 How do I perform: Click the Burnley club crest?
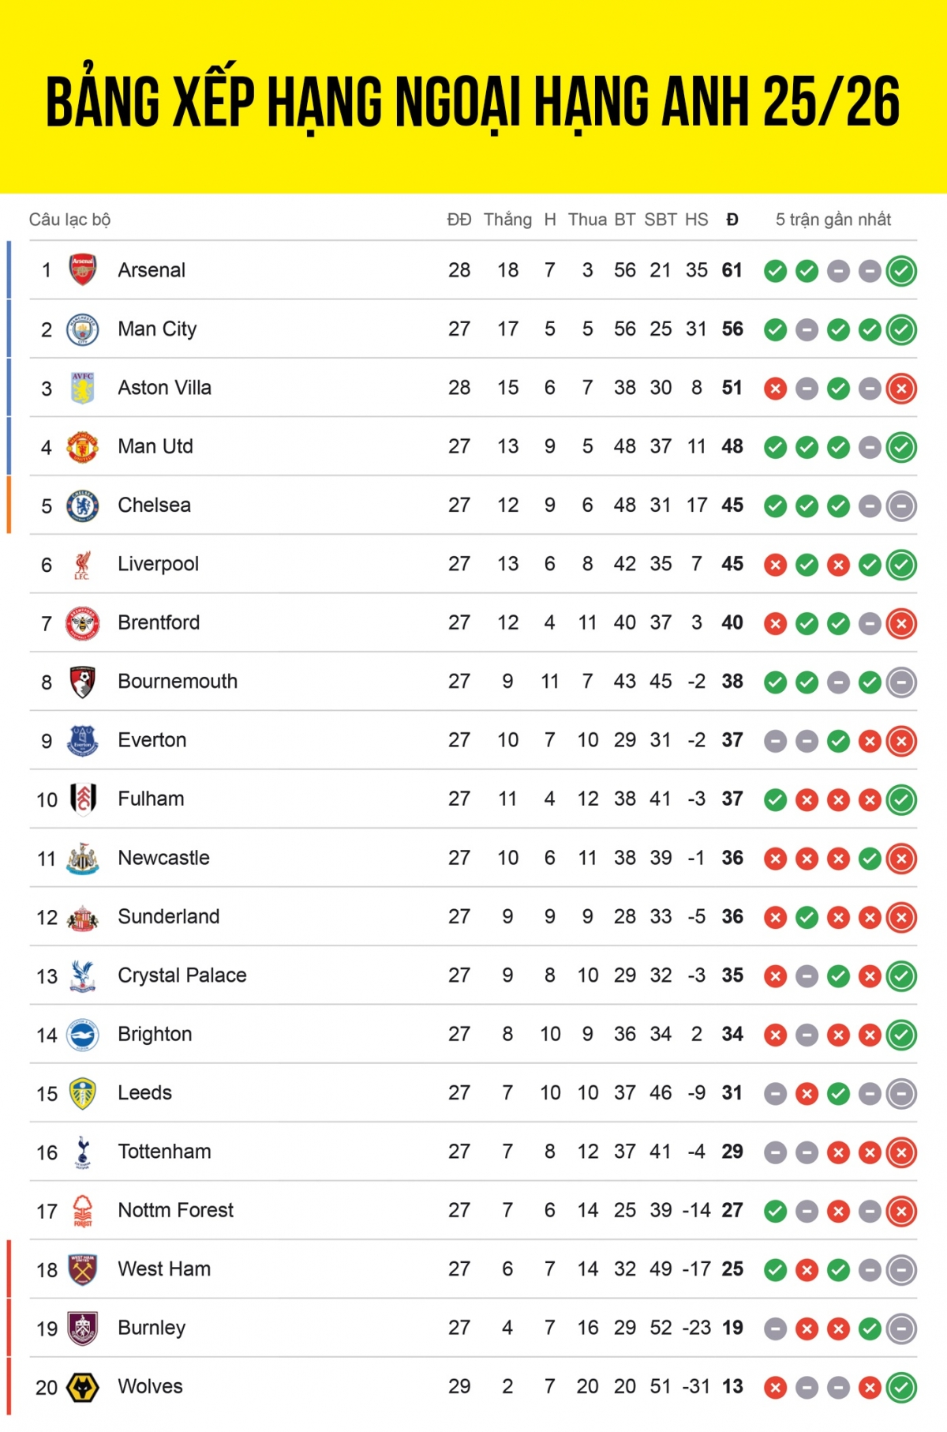[83, 1329]
